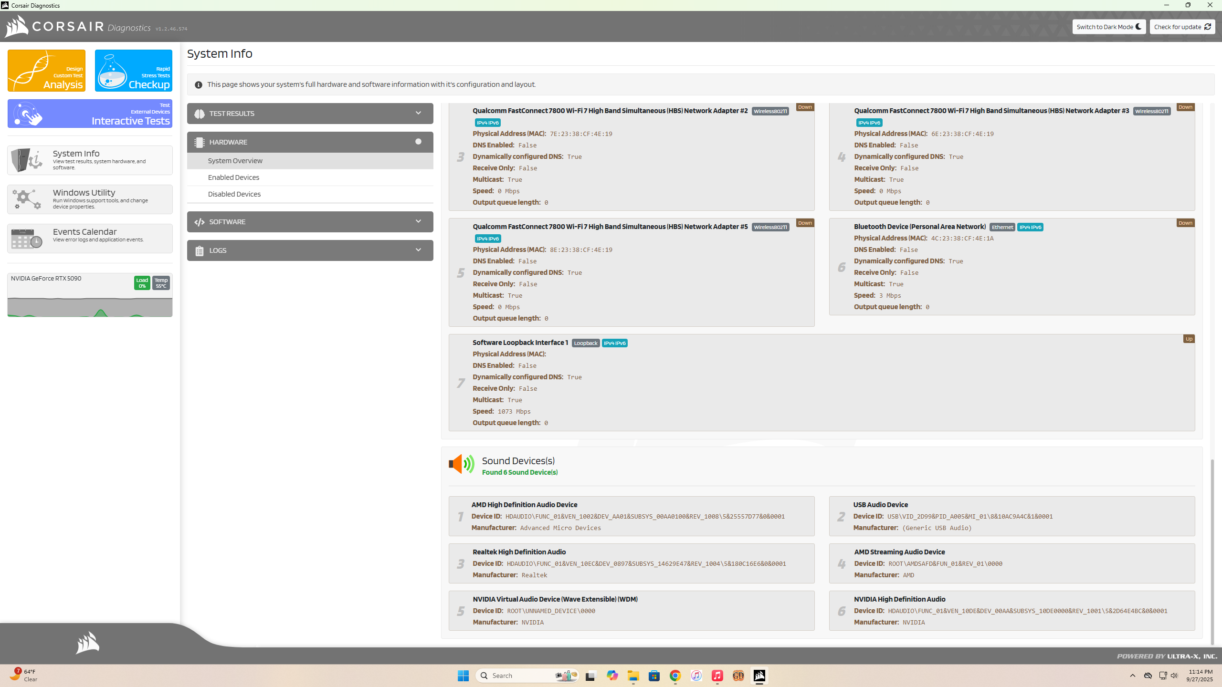This screenshot has height=687, width=1222.
Task: Select System Overview menu item
Action: pos(235,161)
